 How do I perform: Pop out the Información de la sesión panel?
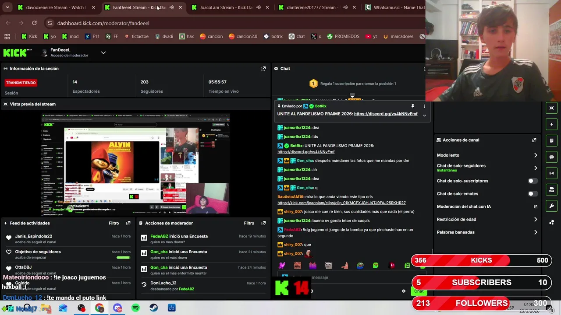point(263,69)
